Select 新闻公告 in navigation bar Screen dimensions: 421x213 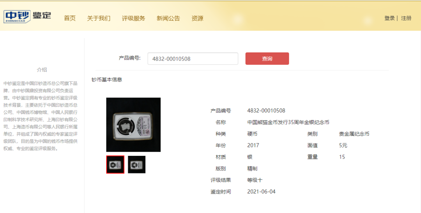click(x=168, y=18)
